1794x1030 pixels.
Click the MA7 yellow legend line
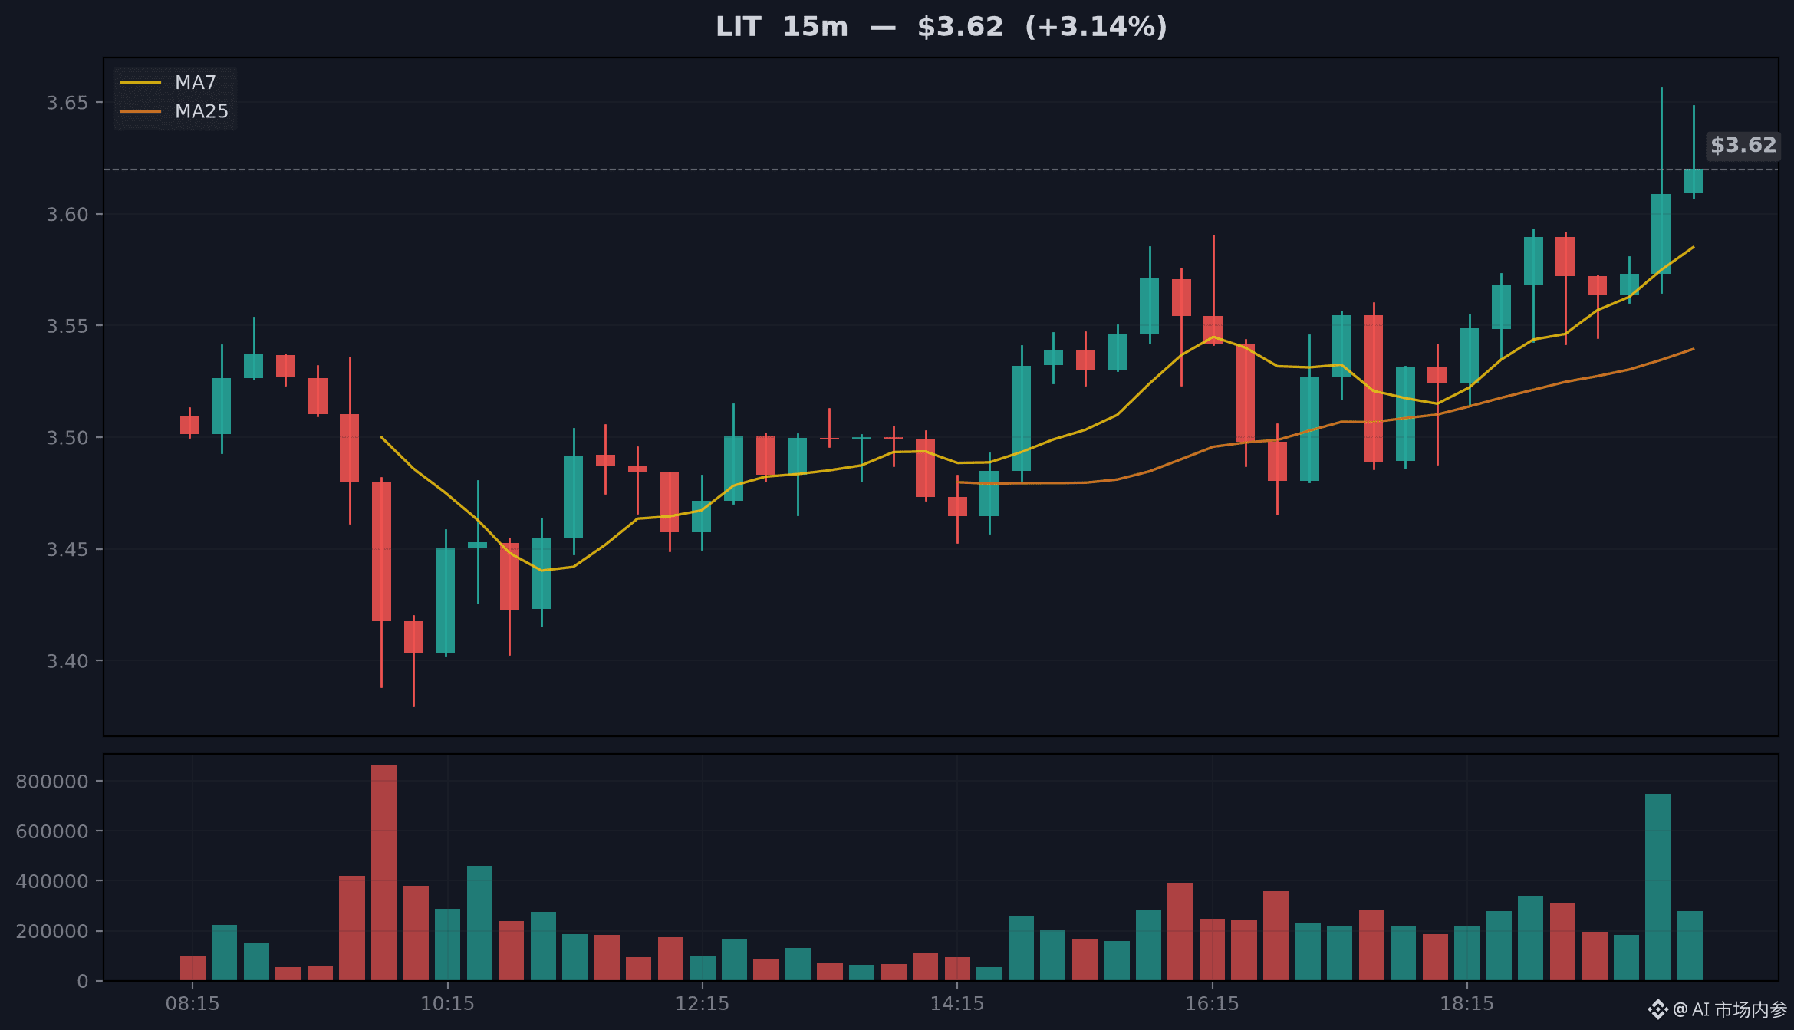click(140, 82)
